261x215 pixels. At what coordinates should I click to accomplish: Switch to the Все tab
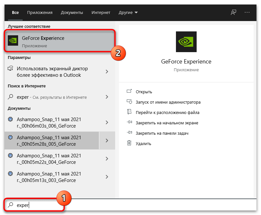coord(15,13)
